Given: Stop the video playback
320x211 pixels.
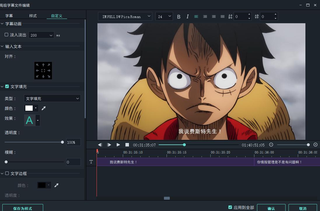Looking at the screenshot, I should tap(127, 145).
